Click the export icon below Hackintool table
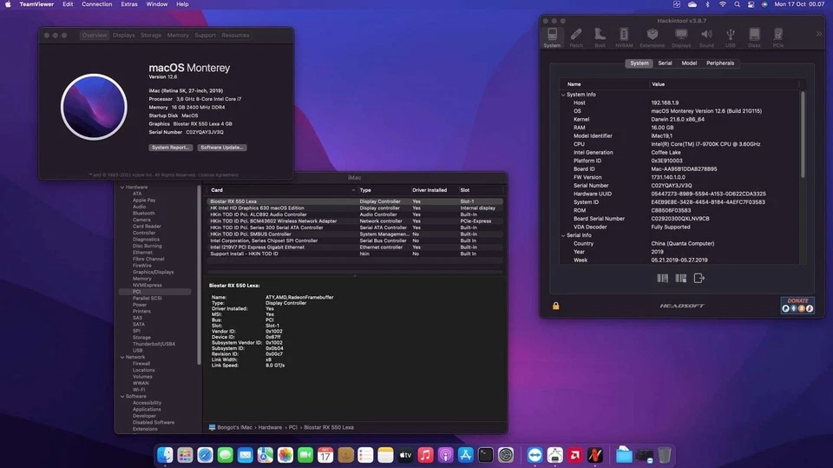Image resolution: width=833 pixels, height=468 pixels. point(699,278)
